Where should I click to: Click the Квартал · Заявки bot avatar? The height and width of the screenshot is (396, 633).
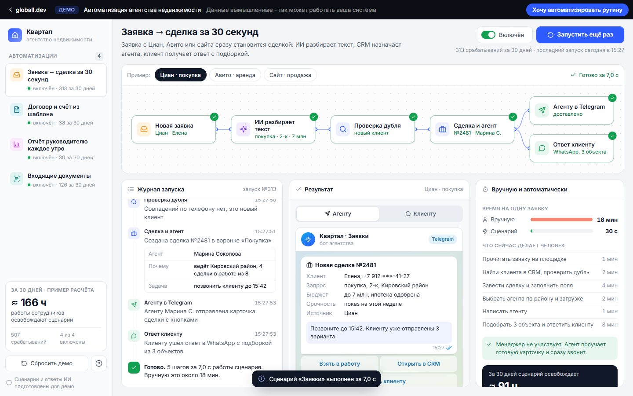click(308, 239)
